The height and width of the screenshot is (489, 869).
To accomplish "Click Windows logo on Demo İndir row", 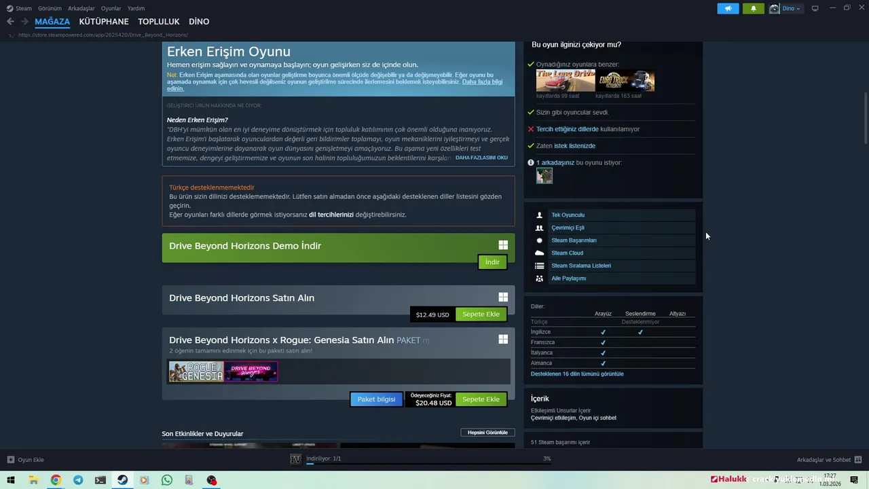I will click(503, 245).
